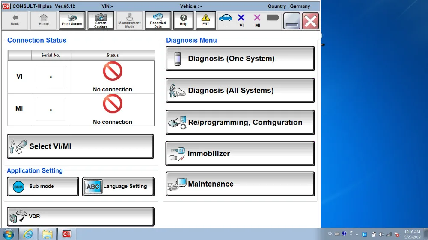Click the Back arrow toolbar button
The height and width of the screenshot is (240, 428).
point(15,20)
